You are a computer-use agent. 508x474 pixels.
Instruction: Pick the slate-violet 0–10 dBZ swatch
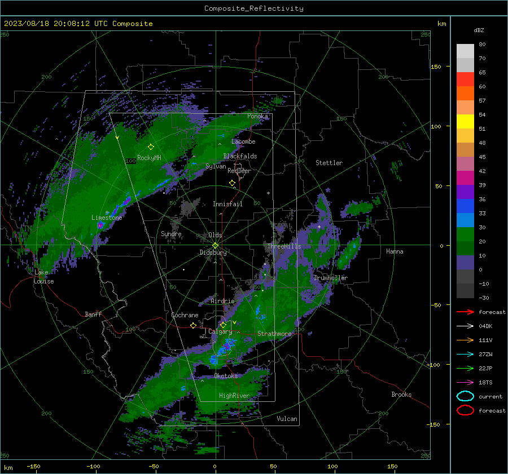tap(465, 263)
